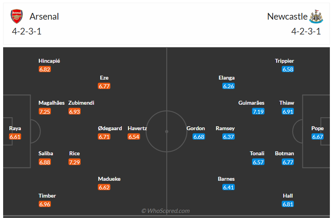Click Hall's 6.81 rating badge
The height and width of the screenshot is (218, 333).
[x=288, y=204]
